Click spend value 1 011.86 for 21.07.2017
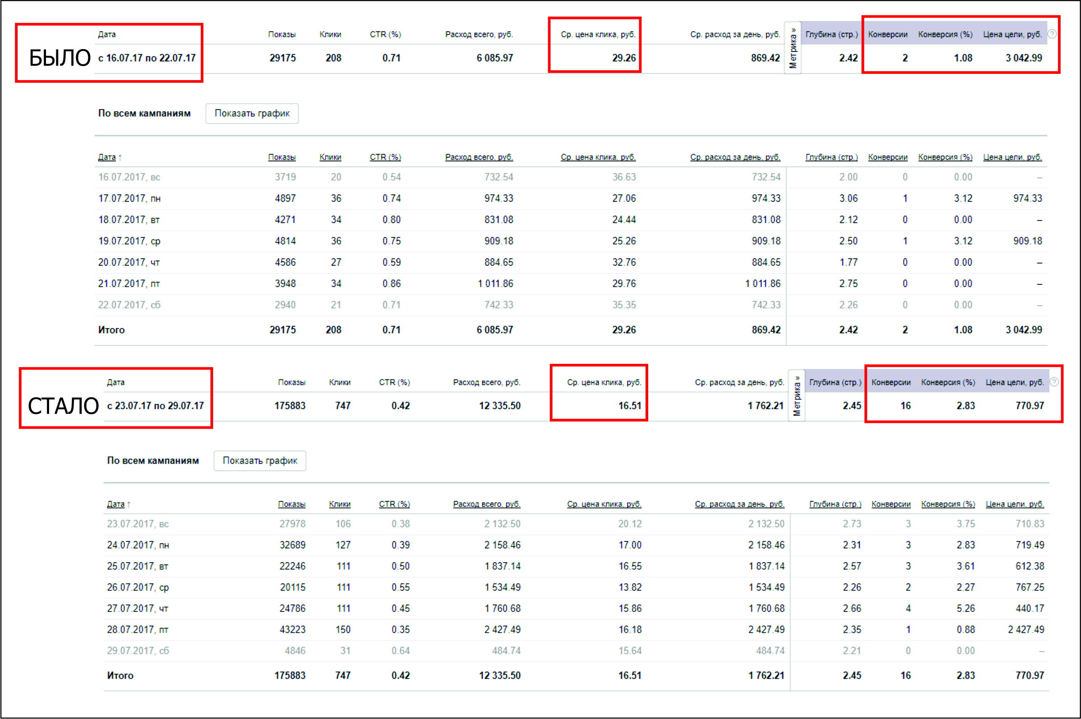 [x=495, y=284]
